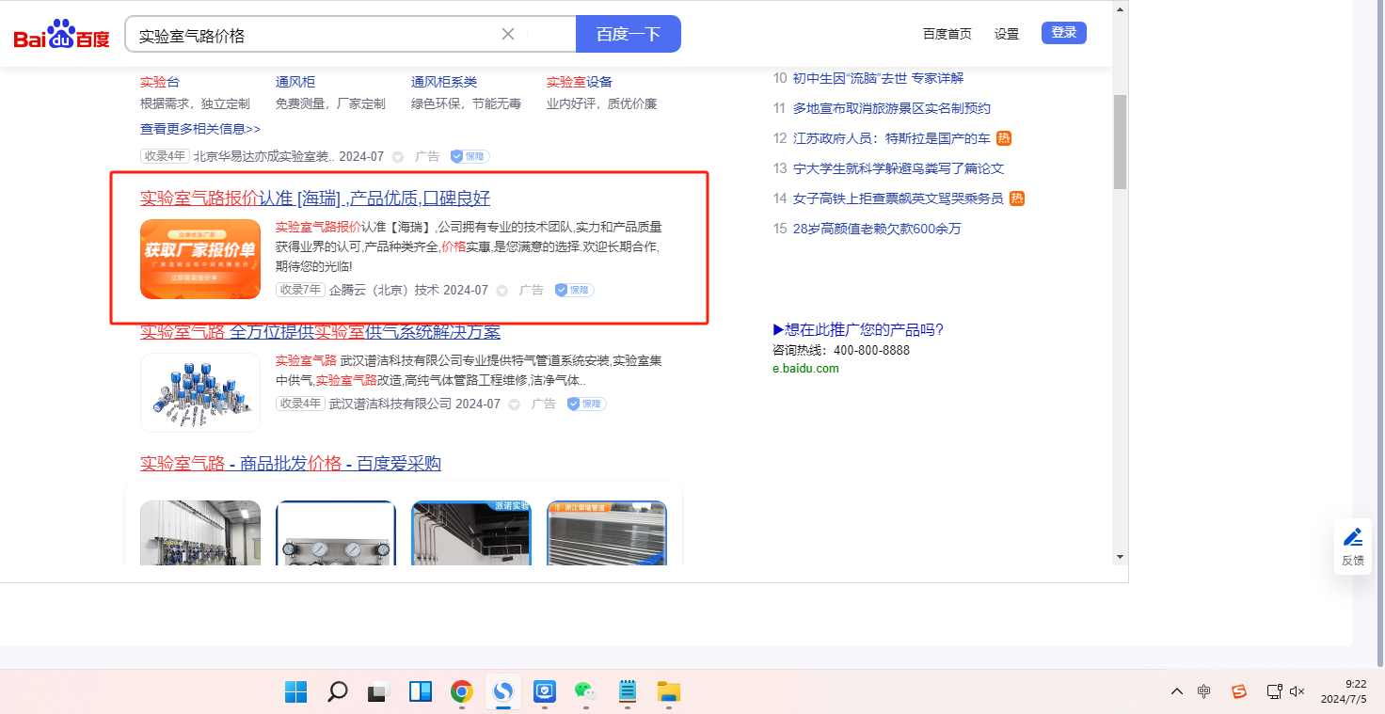The height and width of the screenshot is (714, 1385).
Task: Click the 反馈 feedback pencil icon
Action: (x=1352, y=538)
